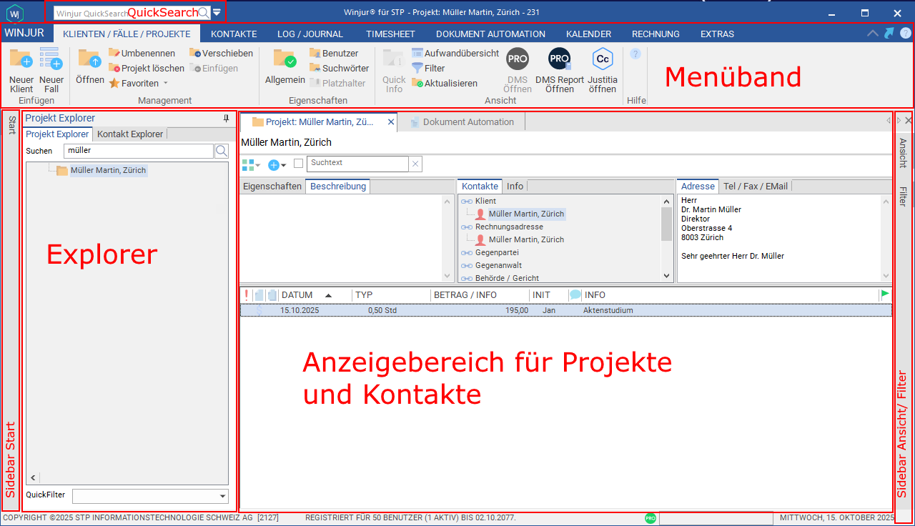Open the RECHNUNG ribbon tab
The image size is (915, 526).
(x=656, y=34)
